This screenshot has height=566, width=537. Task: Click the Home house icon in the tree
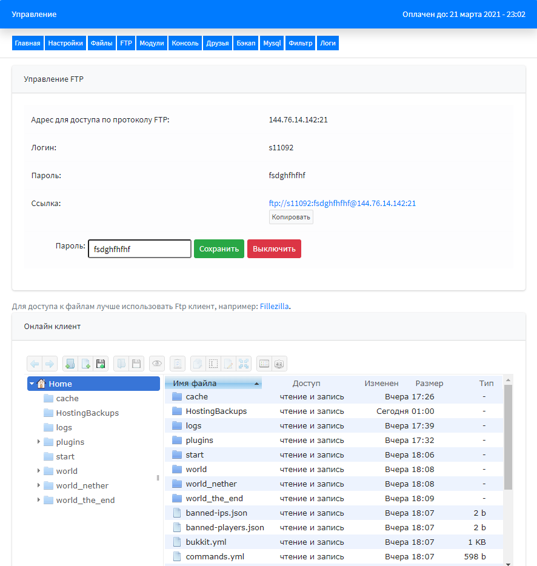42,384
